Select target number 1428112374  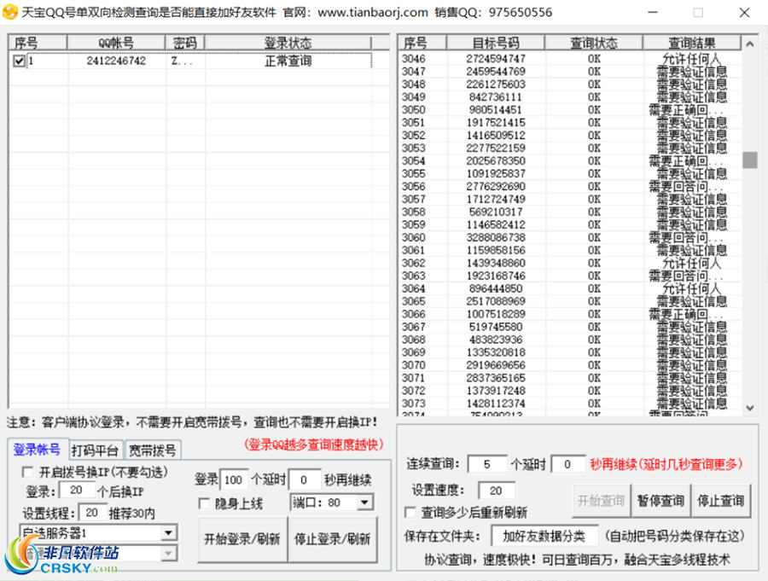coord(496,404)
